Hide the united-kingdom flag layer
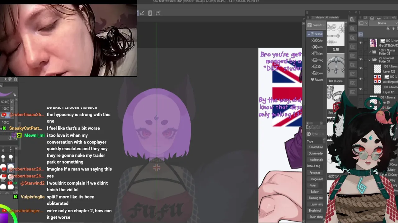The height and width of the screenshot is (223, 398). 361,79
